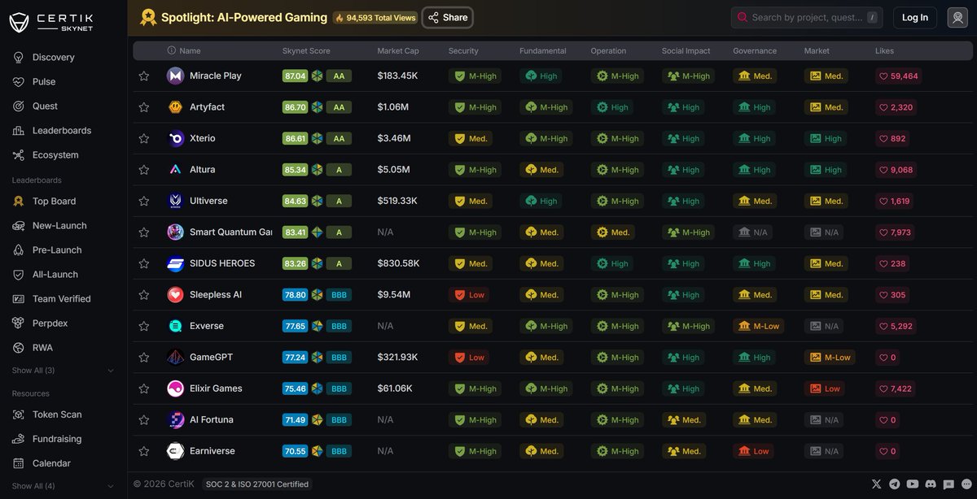This screenshot has height=499, width=977.
Task: Open Leaderboards chart icon in sidebar
Action: click(19, 131)
